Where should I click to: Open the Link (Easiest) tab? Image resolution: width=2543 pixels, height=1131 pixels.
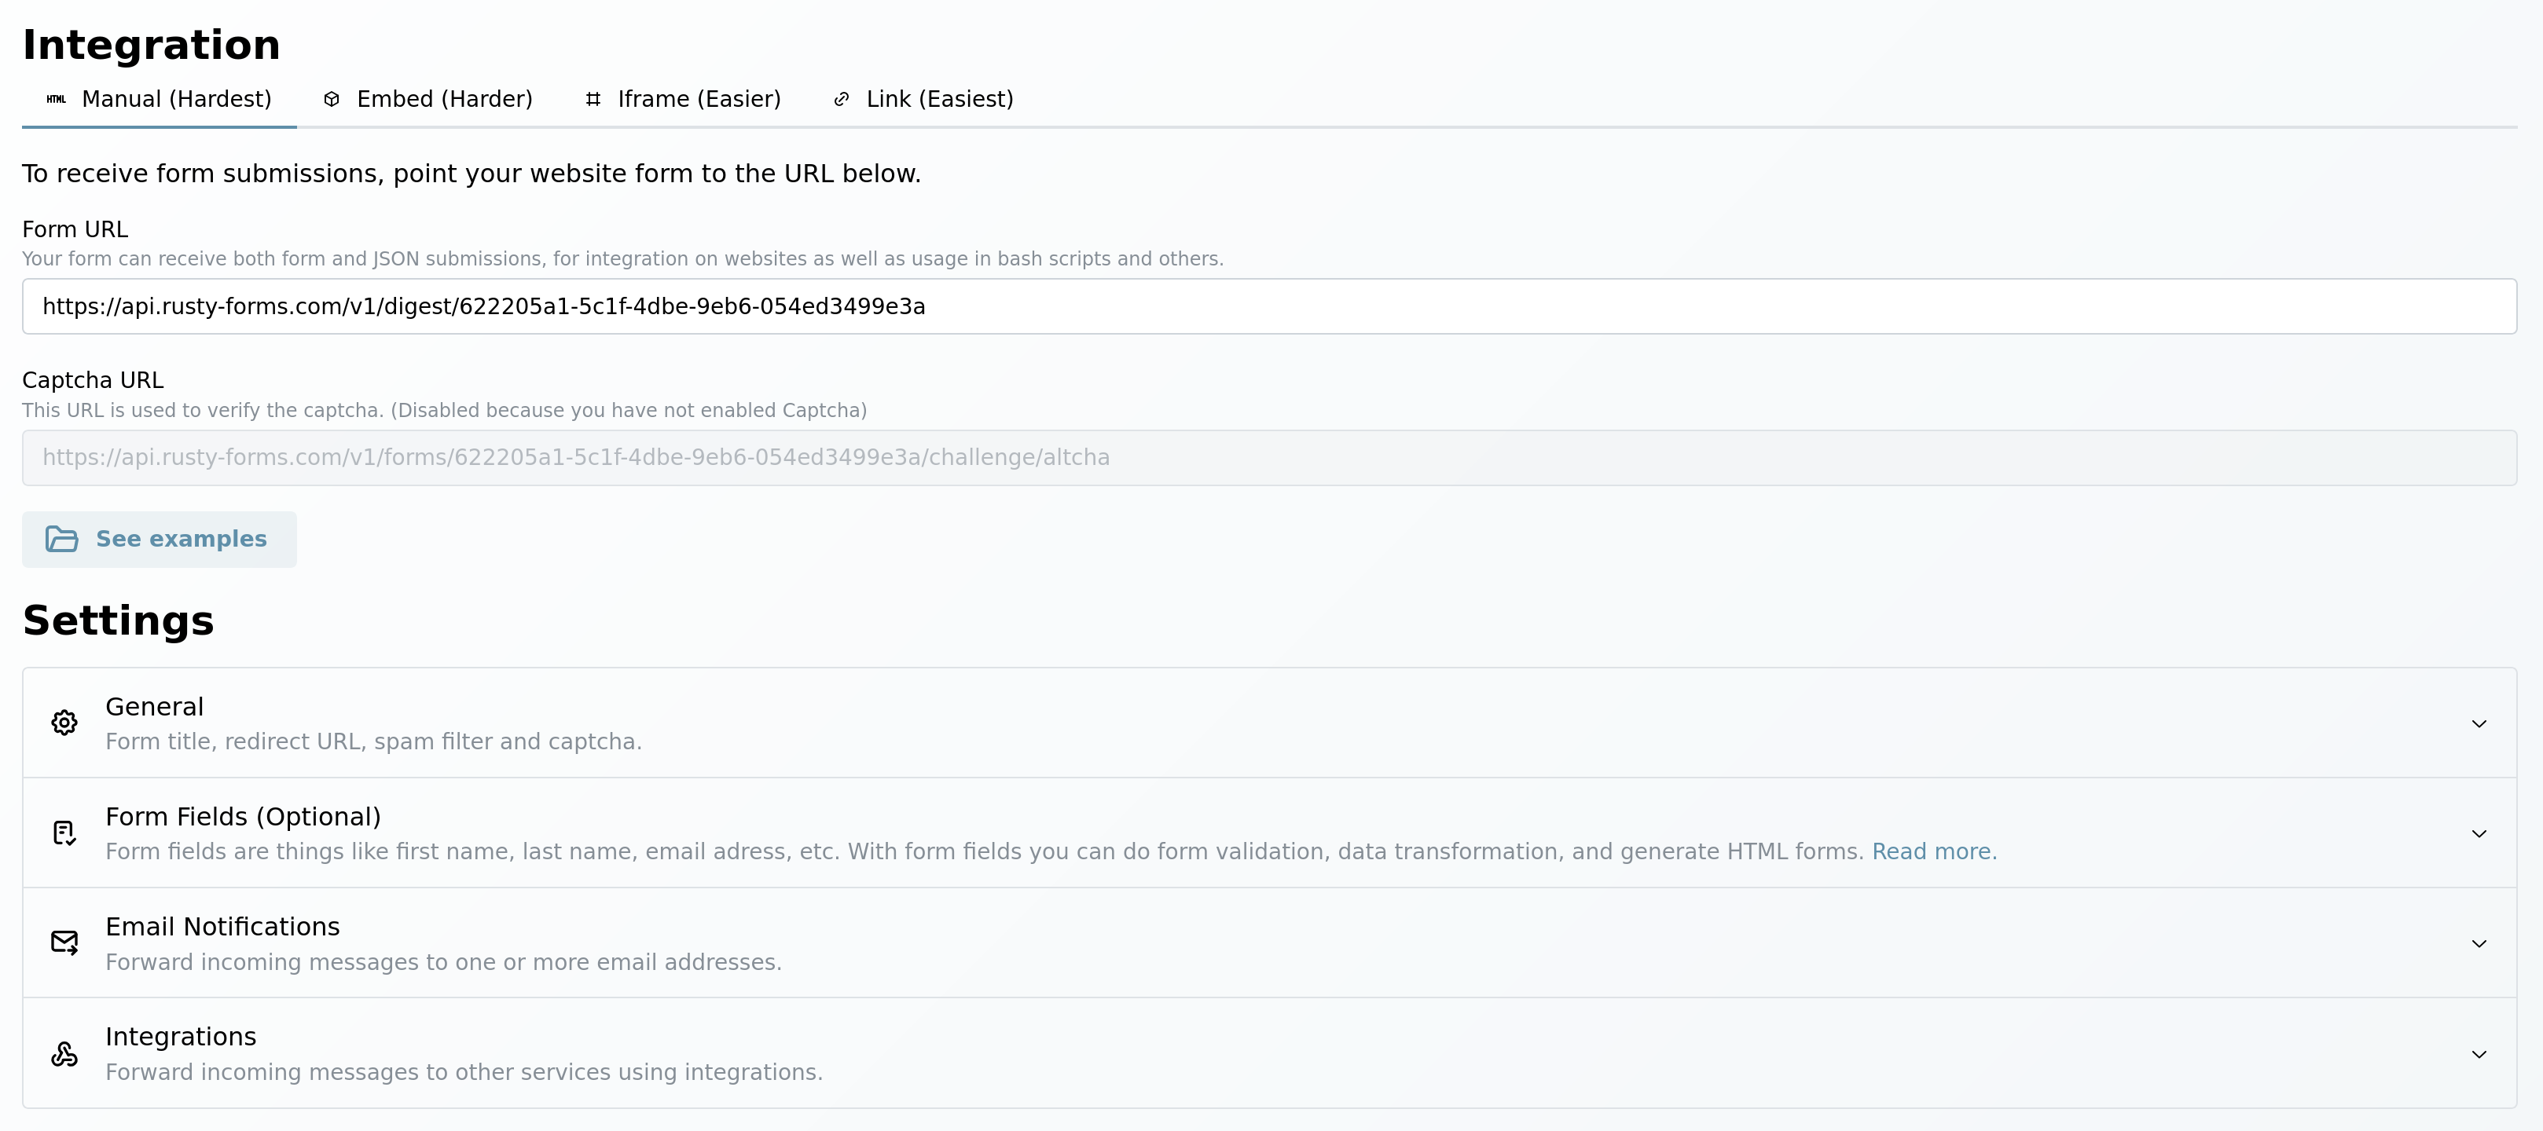point(923,99)
